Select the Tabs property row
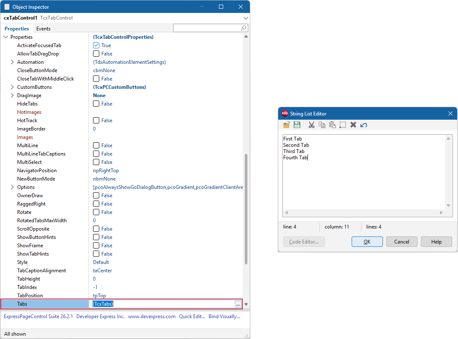 coord(121,304)
